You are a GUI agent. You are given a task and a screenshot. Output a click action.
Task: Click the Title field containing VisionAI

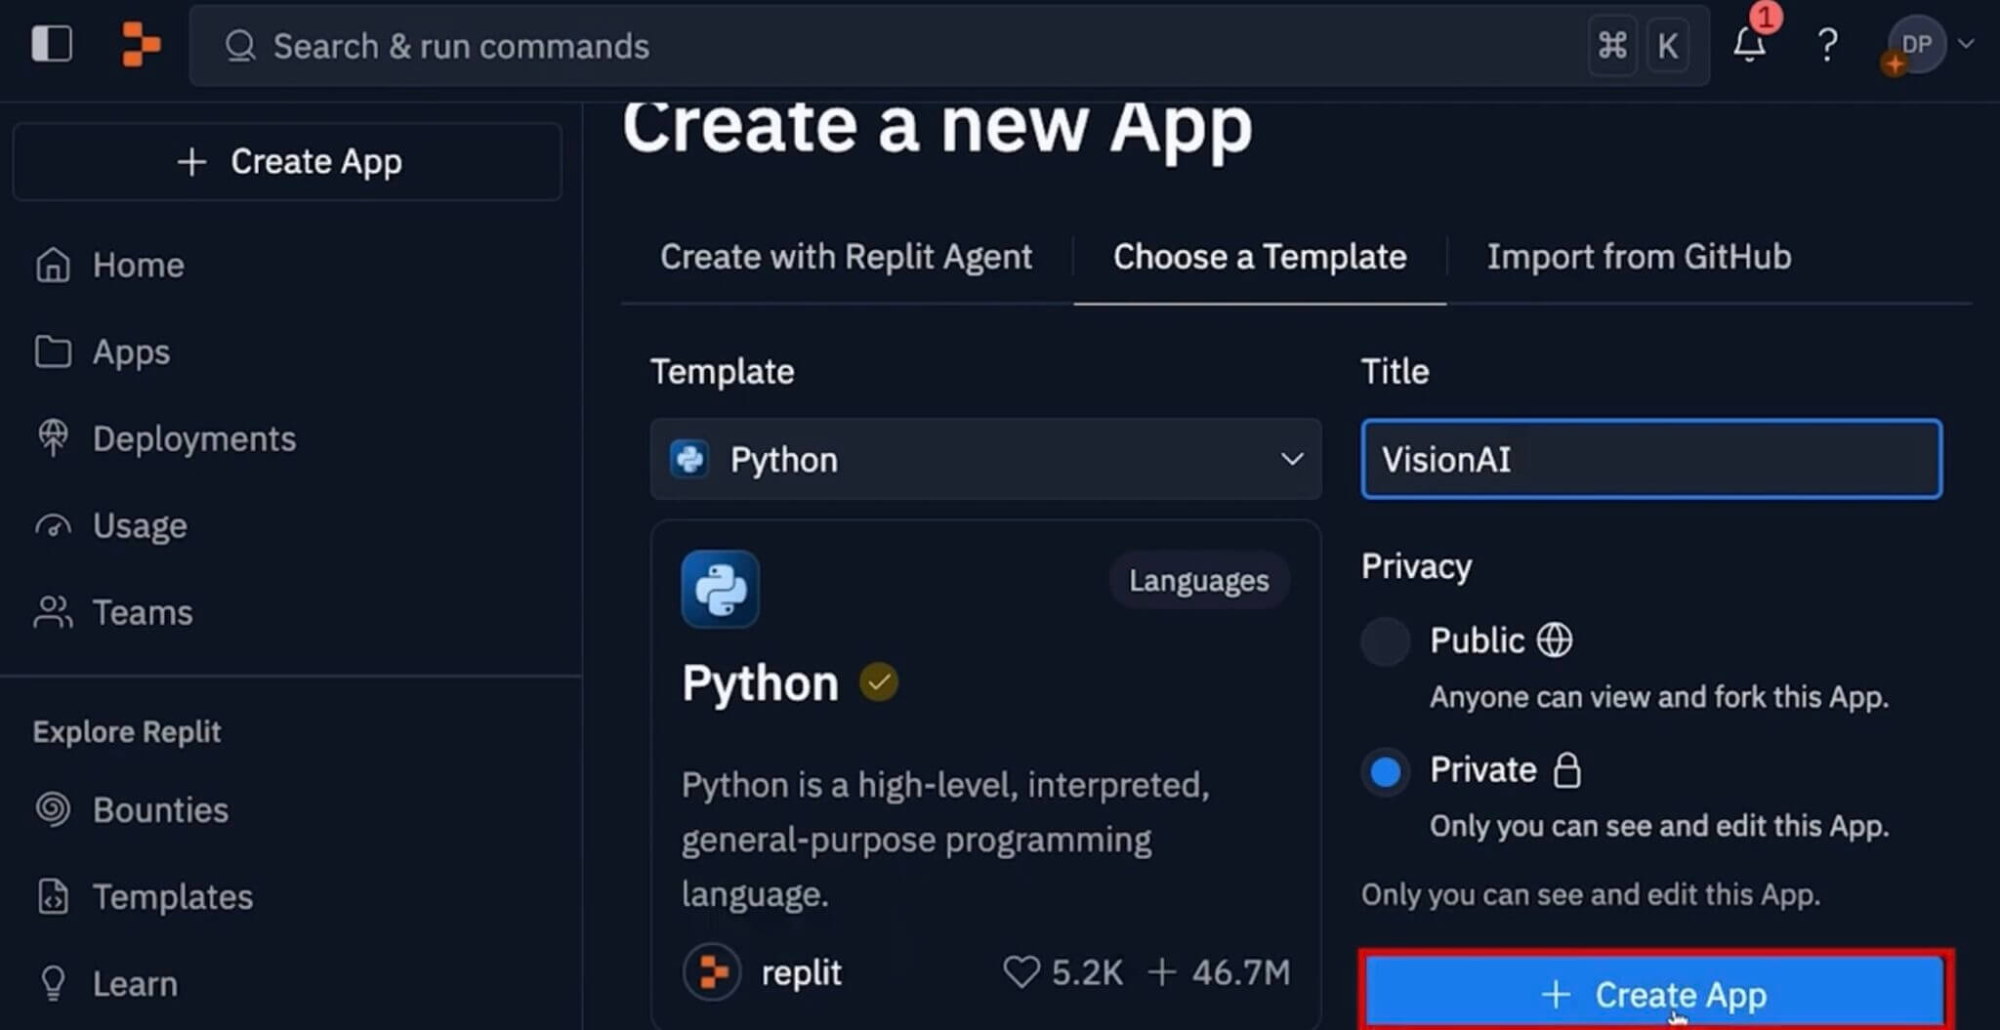(1651, 459)
